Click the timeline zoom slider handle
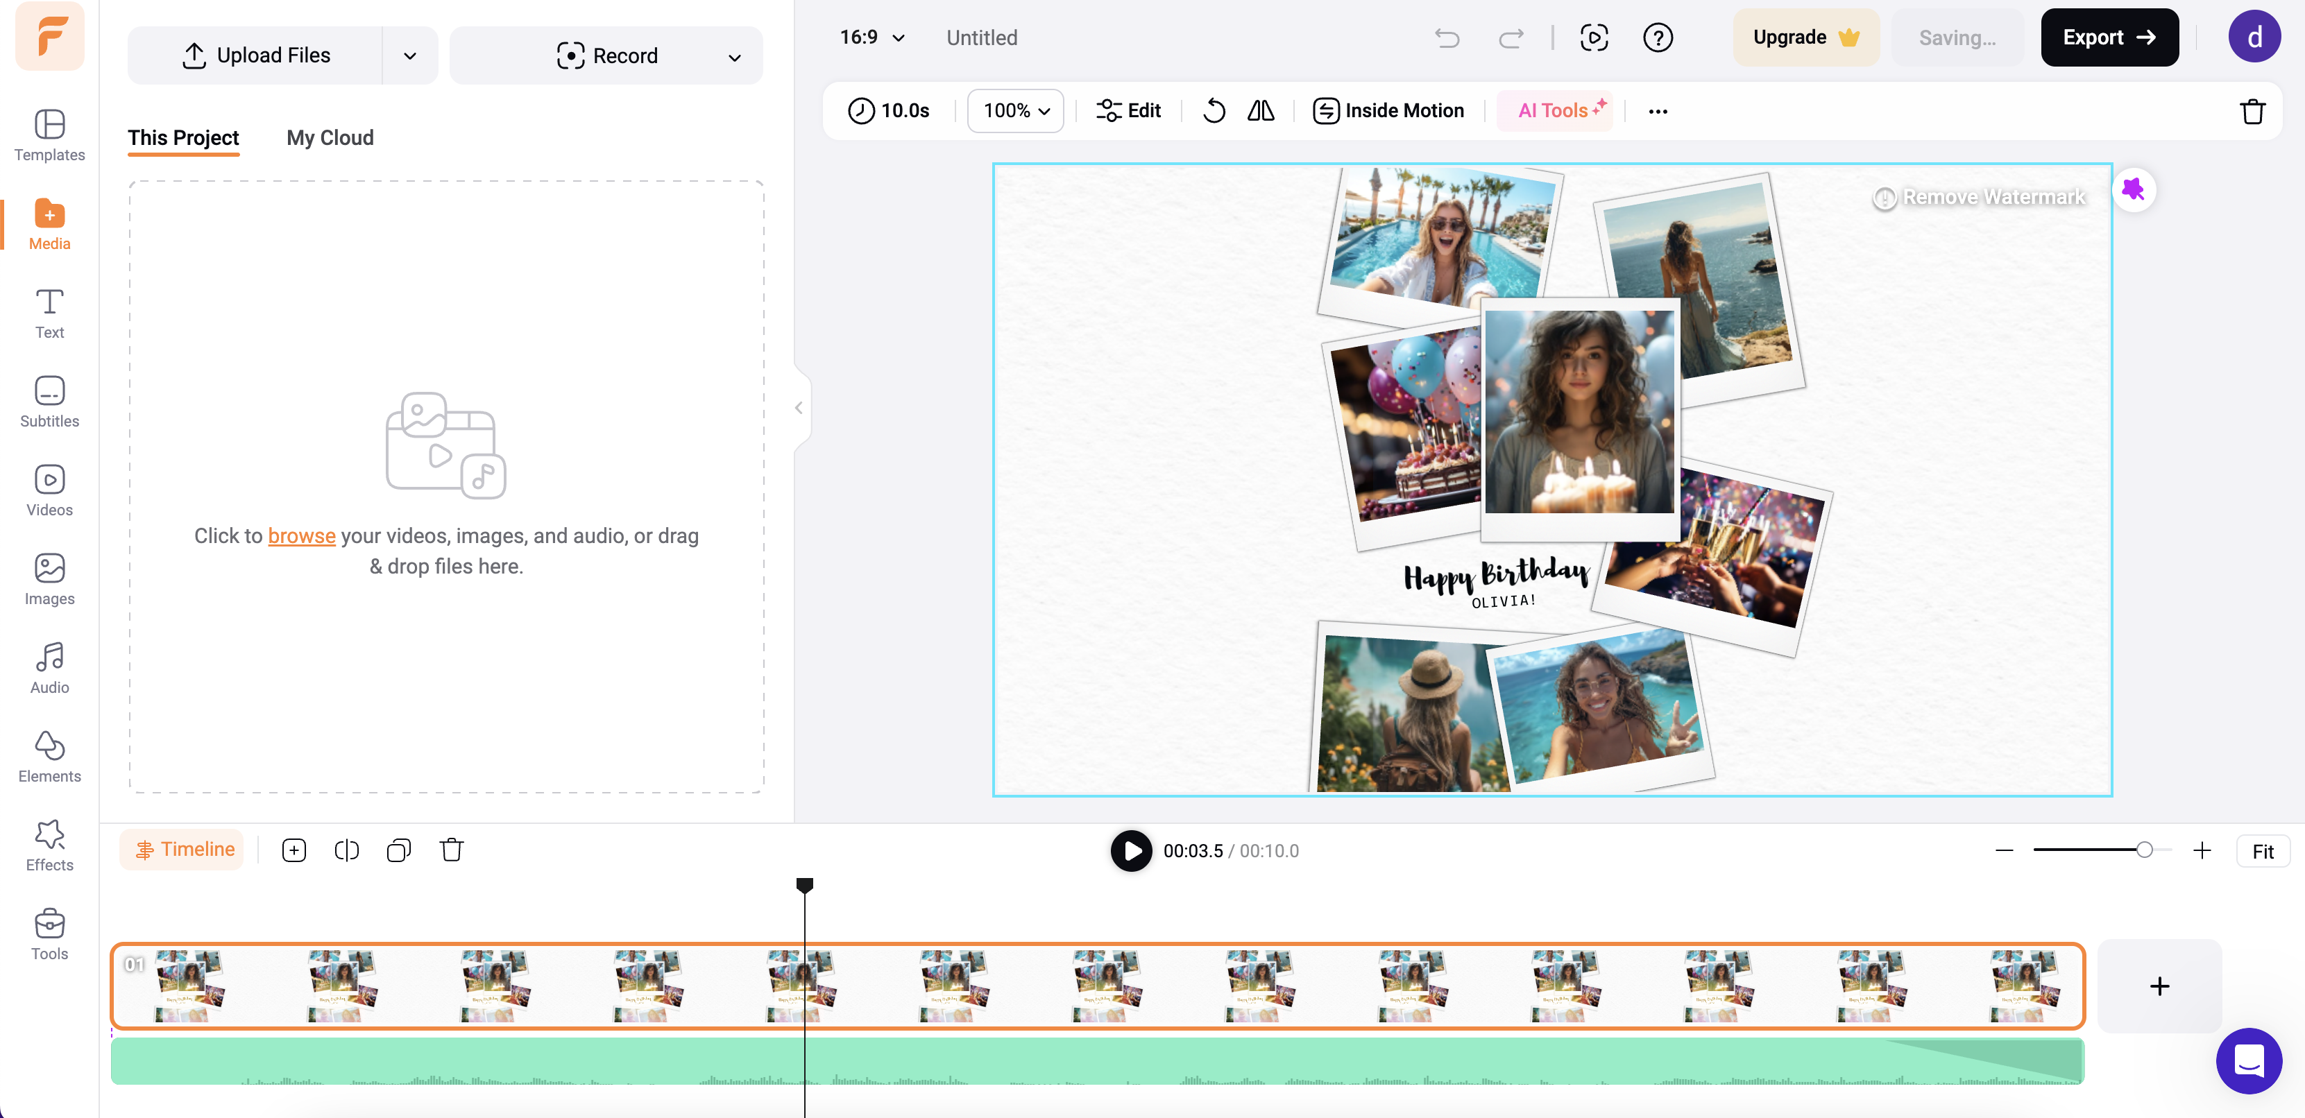Screen dimensions: 2305x1118 tap(2144, 850)
